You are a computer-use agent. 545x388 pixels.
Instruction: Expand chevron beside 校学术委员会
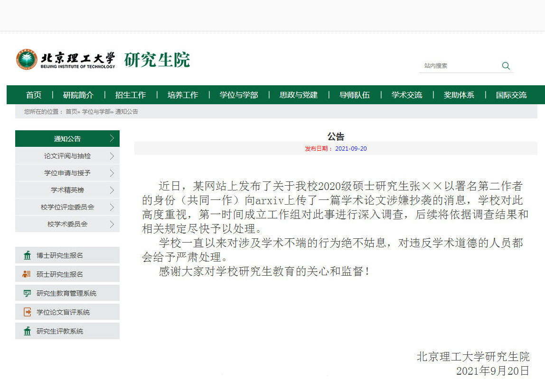pos(112,225)
